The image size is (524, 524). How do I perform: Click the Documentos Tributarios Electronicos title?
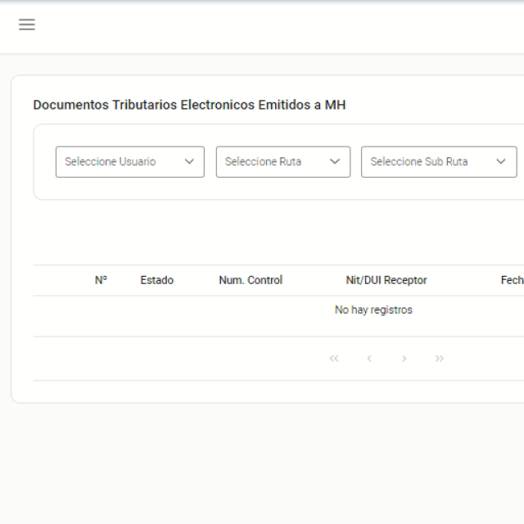click(189, 105)
